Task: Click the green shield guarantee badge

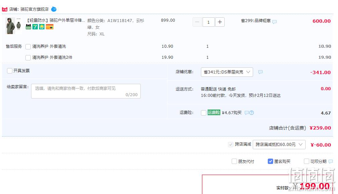Action: tap(41, 27)
